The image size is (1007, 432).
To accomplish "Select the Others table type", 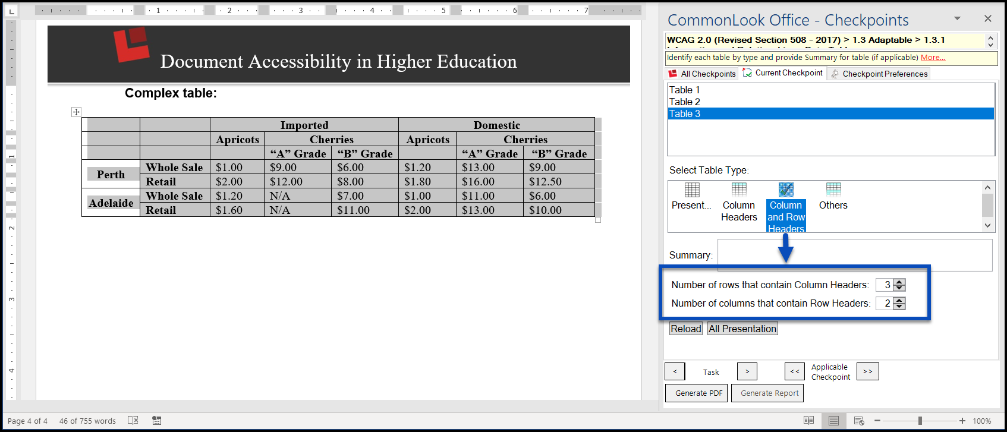I will 833,197.
